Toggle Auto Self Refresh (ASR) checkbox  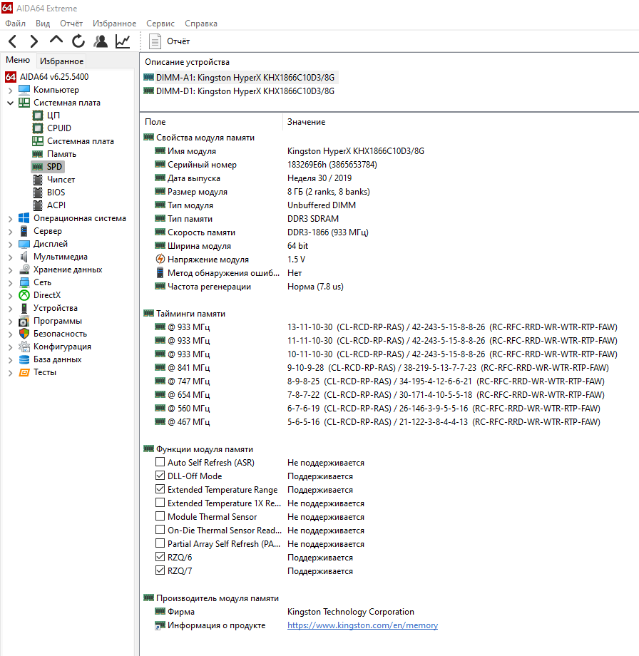[x=160, y=462]
